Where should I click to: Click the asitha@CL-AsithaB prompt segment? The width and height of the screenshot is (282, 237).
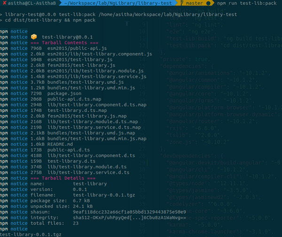[31, 3]
